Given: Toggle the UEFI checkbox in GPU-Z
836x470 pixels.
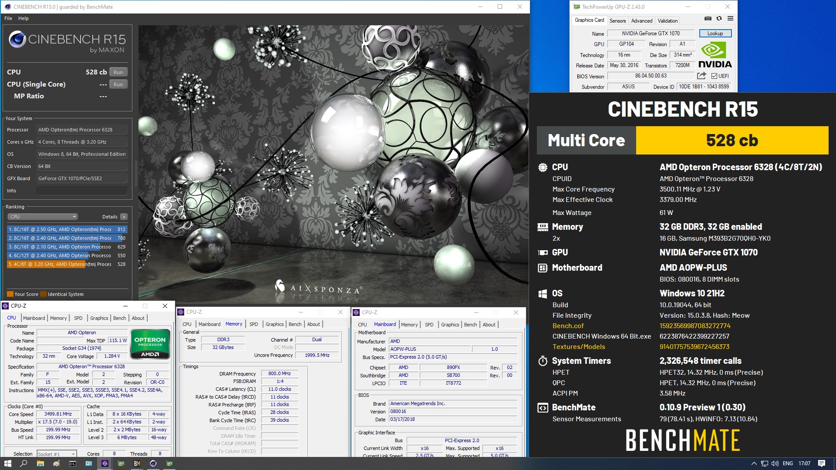Looking at the screenshot, I should (714, 76).
